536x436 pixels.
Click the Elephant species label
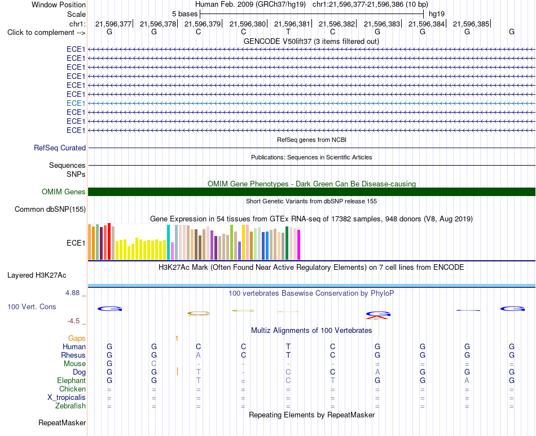pos(71,380)
